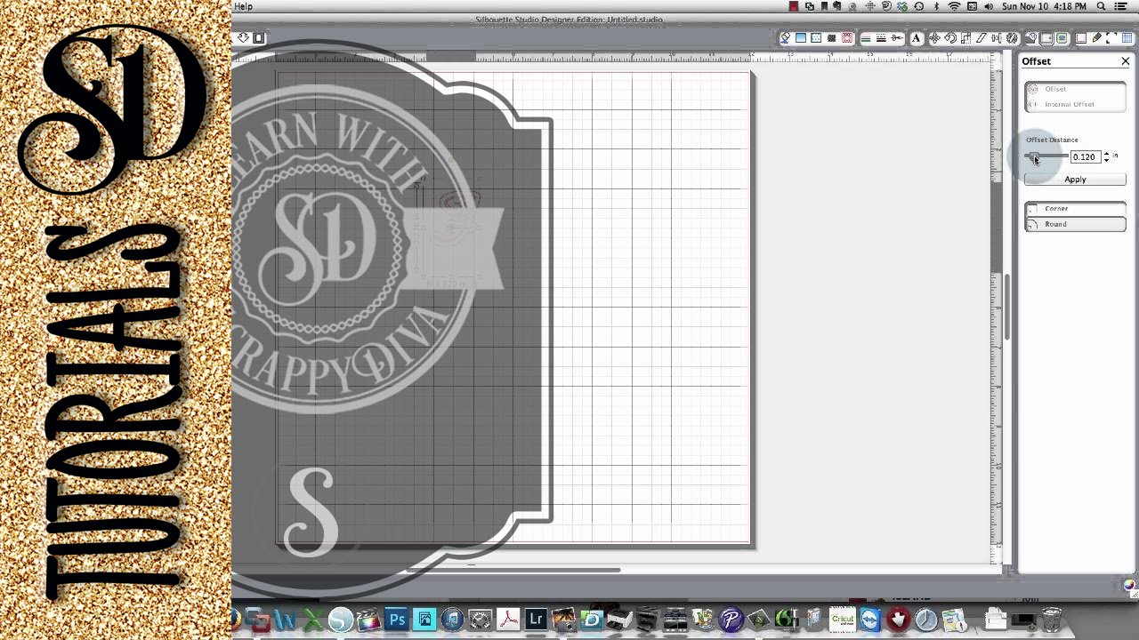Click the Apply button
This screenshot has height=640, width=1139.
tap(1075, 180)
